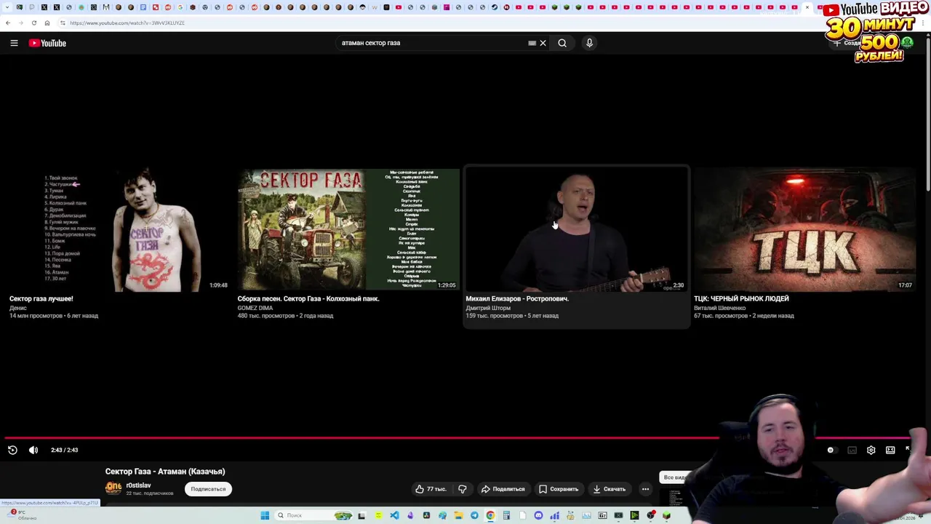This screenshot has height=524, width=931.
Task: Open the r0stislav channel name link
Action: click(x=138, y=485)
